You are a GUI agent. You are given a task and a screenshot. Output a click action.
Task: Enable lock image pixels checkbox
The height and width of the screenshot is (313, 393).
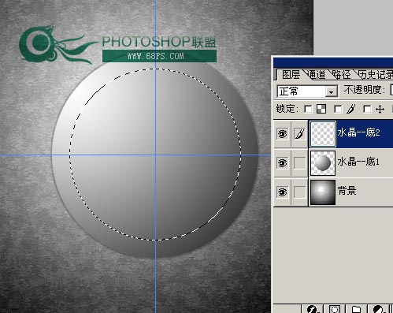338,109
